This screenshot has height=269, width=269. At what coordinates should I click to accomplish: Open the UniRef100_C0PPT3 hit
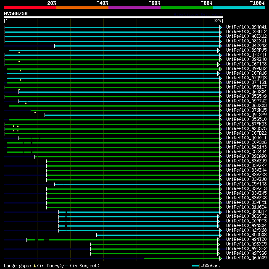tap(246, 221)
